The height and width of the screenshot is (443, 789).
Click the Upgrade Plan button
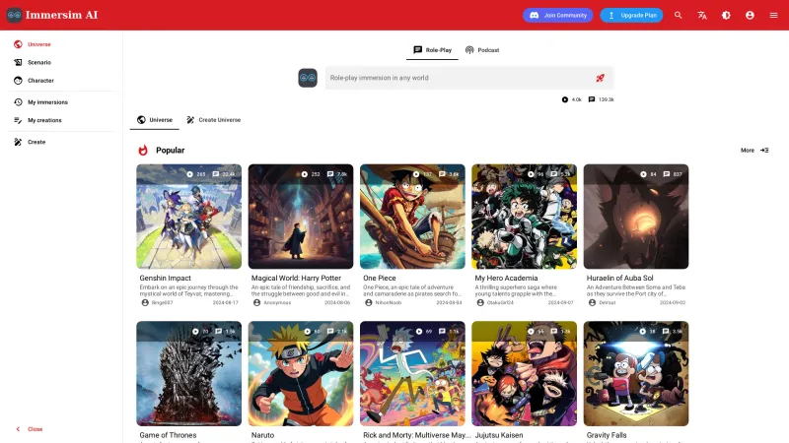[x=631, y=15]
